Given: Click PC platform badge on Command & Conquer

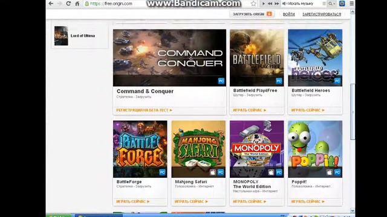Looking at the screenshot, I should 221,81.
